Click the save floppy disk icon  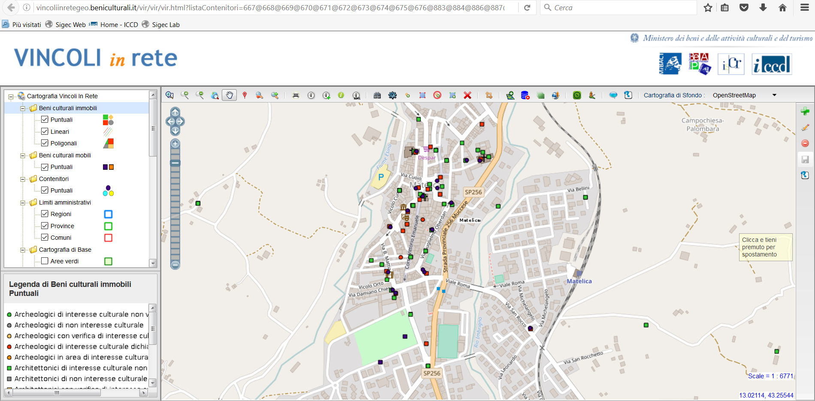click(x=805, y=160)
